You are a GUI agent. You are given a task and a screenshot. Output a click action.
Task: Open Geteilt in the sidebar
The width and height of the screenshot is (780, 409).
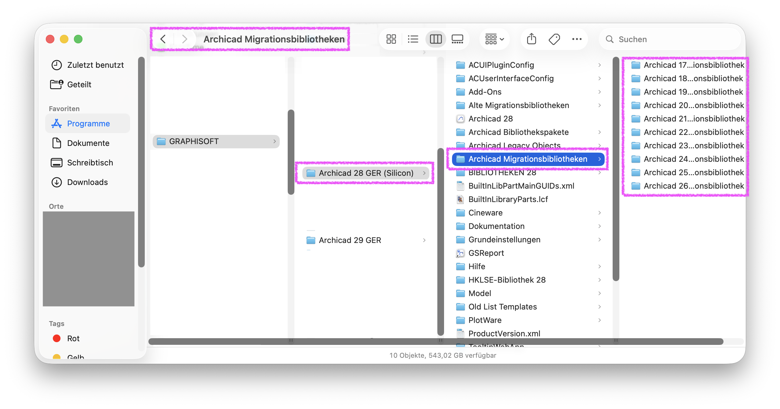88,85
